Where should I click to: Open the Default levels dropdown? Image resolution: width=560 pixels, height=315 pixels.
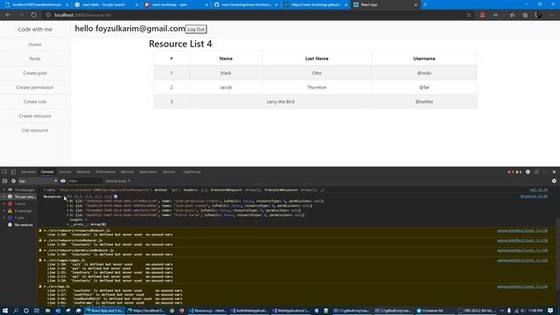click(118, 181)
